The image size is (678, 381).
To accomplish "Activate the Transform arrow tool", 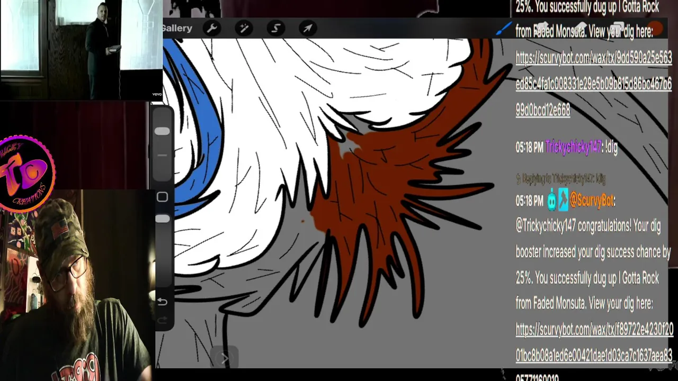I will coord(308,28).
